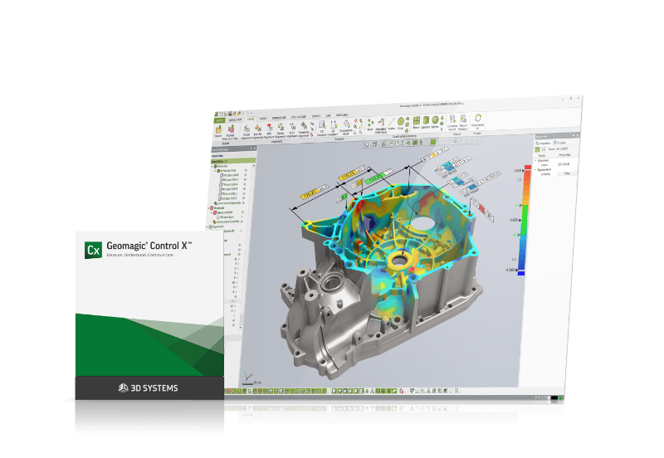Click the Export icon beside Import
664x458 pixels.
coord(231,133)
